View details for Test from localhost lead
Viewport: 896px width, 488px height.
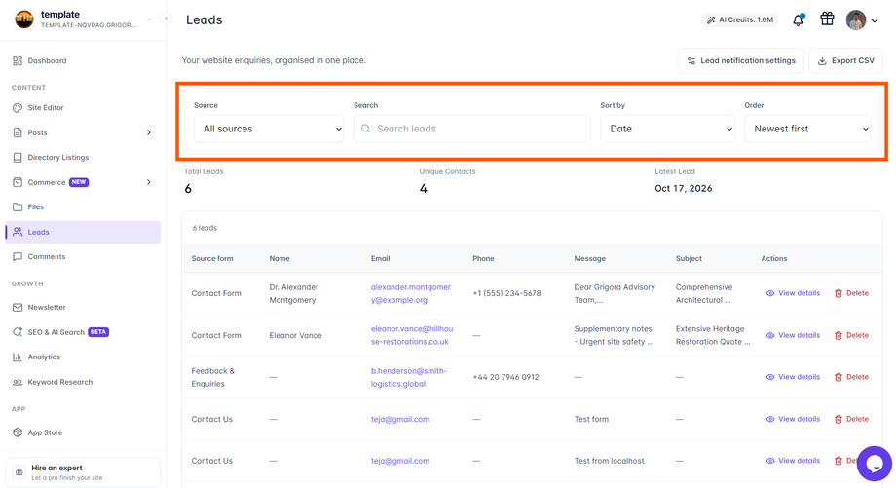(793, 461)
